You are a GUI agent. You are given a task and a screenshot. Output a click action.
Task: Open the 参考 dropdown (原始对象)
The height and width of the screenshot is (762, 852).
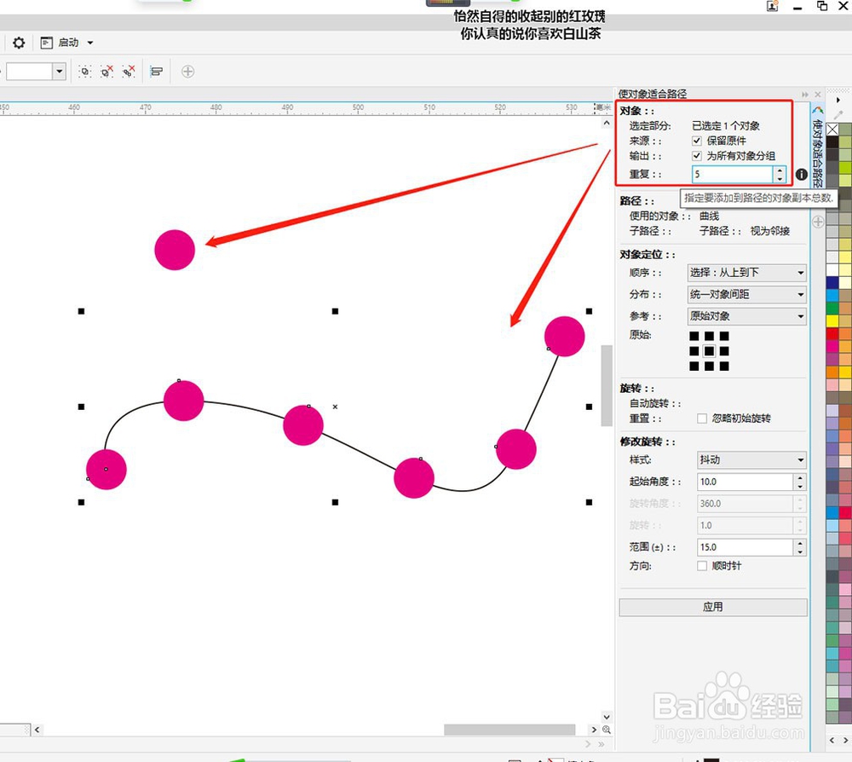[x=746, y=316]
